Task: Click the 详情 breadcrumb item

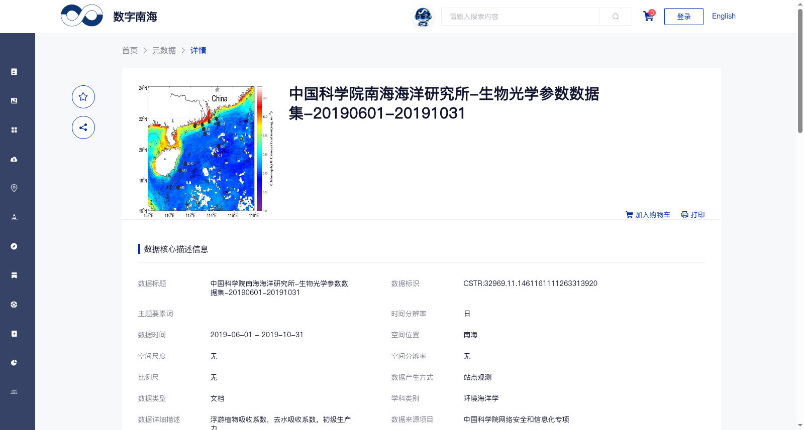Action: (x=198, y=50)
